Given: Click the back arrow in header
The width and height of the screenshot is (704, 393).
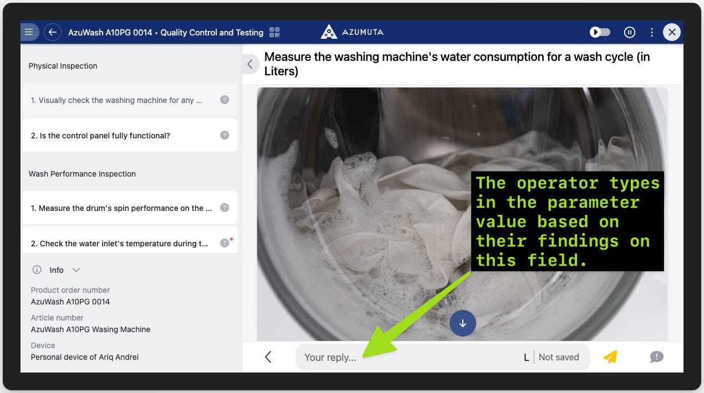Looking at the screenshot, I should pos(52,32).
